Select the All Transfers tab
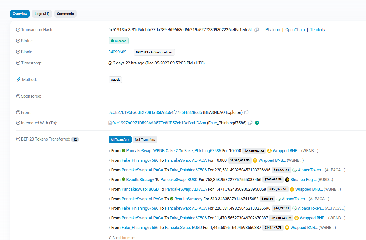This screenshot has height=240, width=366. coord(120,140)
